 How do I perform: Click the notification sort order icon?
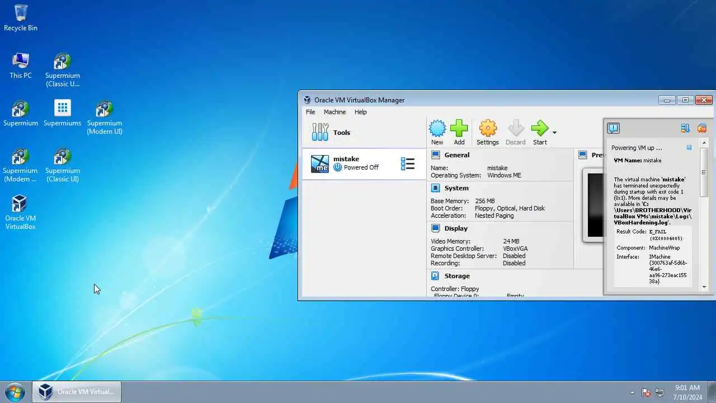(x=685, y=128)
